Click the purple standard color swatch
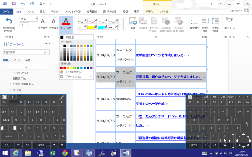This screenshot has width=252, height=157. [92, 67]
